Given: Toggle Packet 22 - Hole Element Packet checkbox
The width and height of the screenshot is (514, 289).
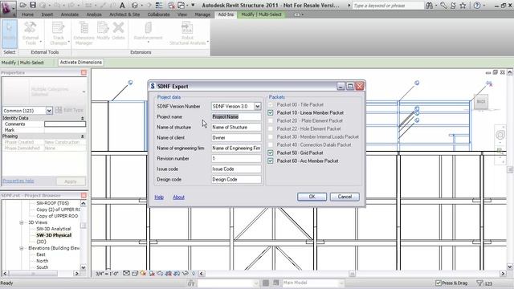Looking at the screenshot, I should (271, 128).
